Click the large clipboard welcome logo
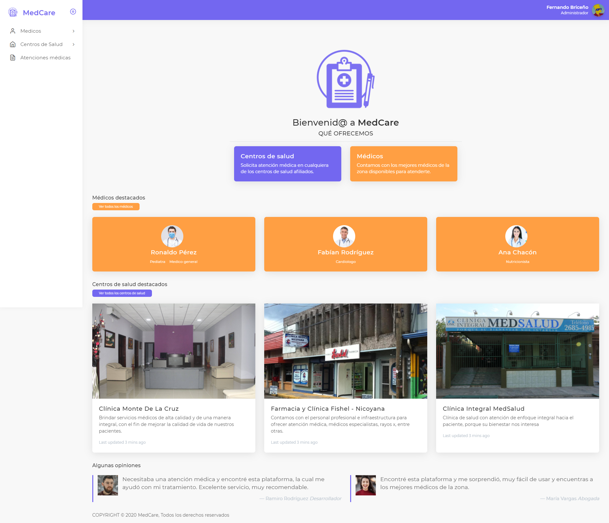 pos(345,79)
